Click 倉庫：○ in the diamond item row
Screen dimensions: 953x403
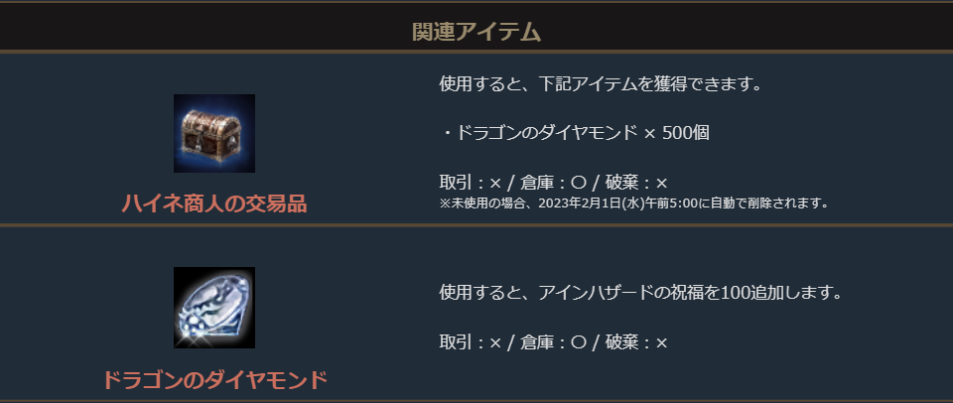pos(554,342)
